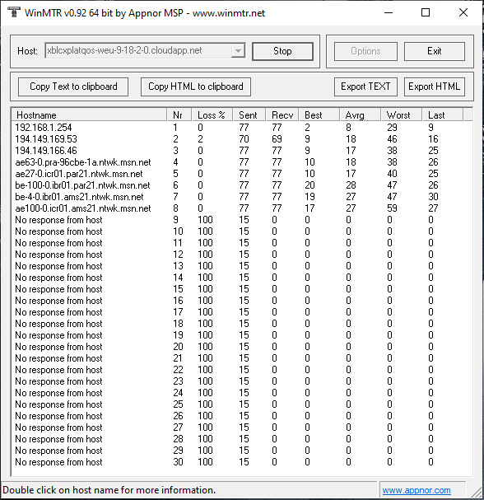Maximize the WinMTR window

point(426,12)
